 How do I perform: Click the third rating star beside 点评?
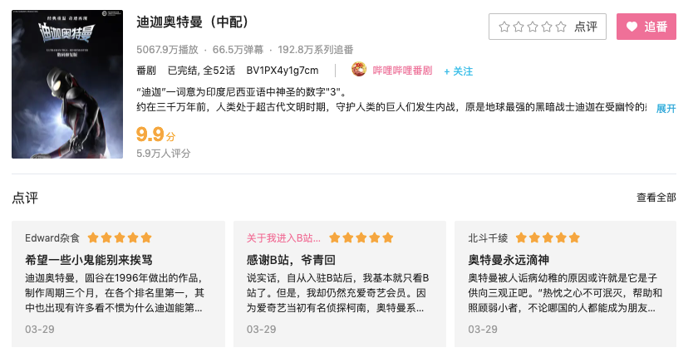coord(533,27)
